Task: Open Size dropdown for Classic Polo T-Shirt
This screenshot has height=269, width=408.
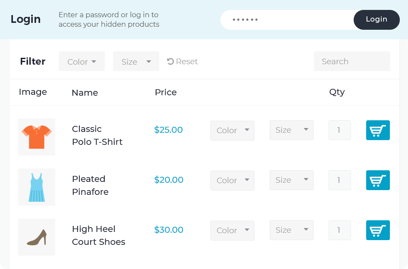Action: click(x=291, y=130)
